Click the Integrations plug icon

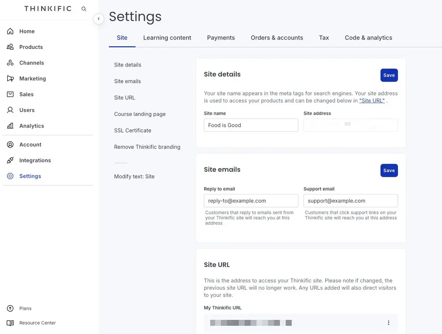10,161
